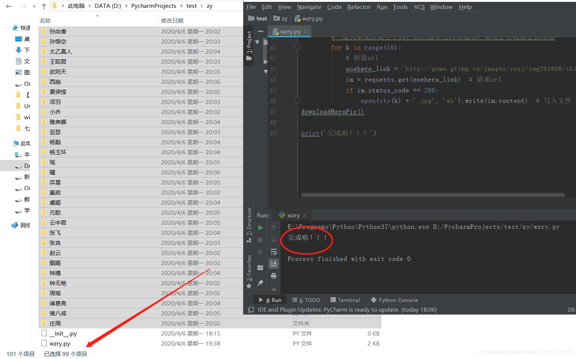The height and width of the screenshot is (359, 576).
Task: Open the Window menu
Action: 441,7
